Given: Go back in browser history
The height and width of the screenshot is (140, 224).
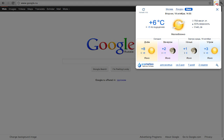Looking at the screenshot, I should point(3,3).
